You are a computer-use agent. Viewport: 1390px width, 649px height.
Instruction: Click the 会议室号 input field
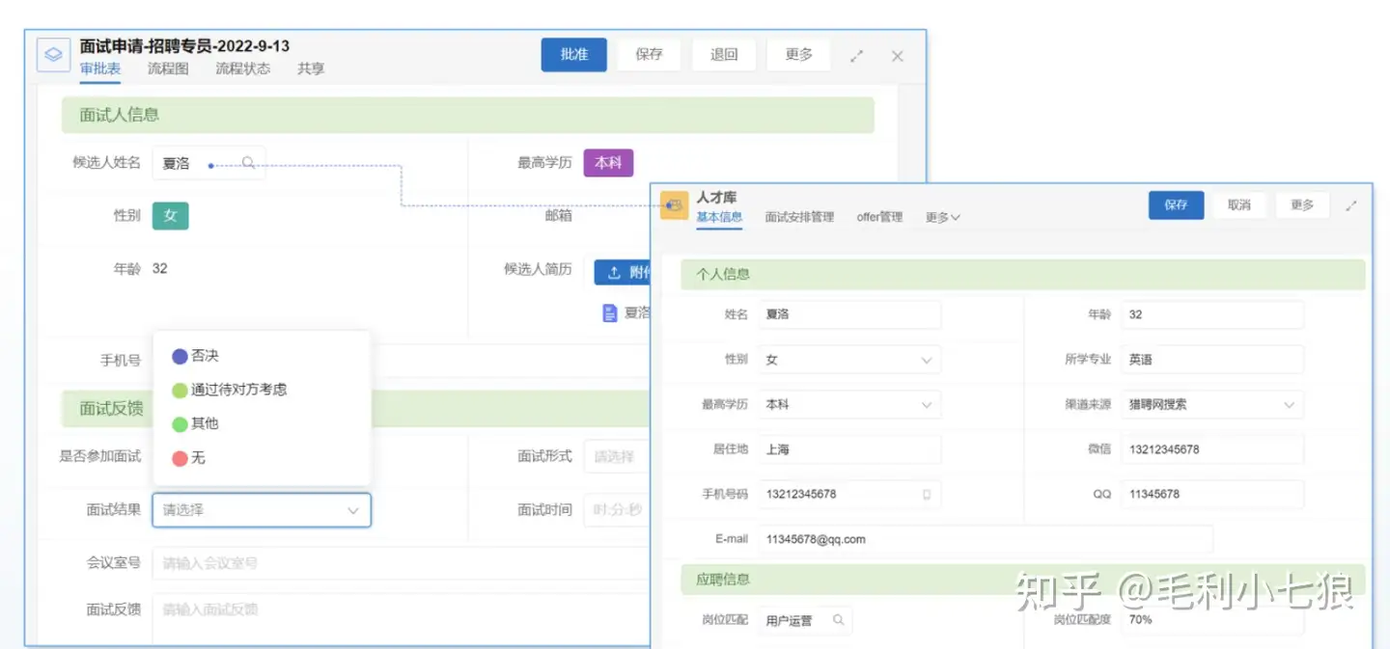tap(401, 563)
